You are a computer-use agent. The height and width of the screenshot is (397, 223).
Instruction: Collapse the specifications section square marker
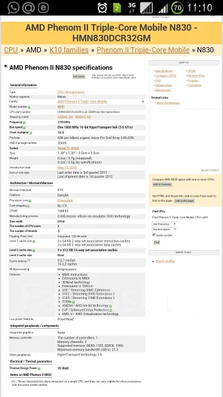(6, 66)
